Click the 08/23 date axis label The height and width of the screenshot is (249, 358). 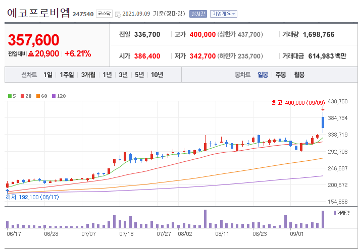pyautogui.click(x=260, y=234)
